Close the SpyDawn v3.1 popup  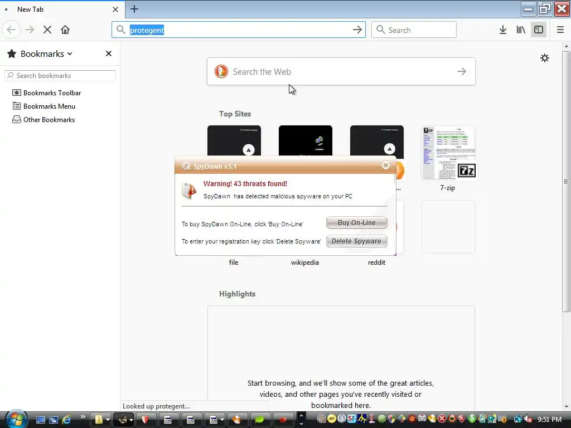[x=386, y=165]
